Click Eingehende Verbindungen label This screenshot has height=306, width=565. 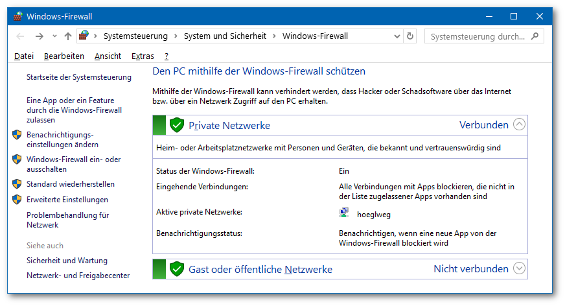pyautogui.click(x=202, y=186)
